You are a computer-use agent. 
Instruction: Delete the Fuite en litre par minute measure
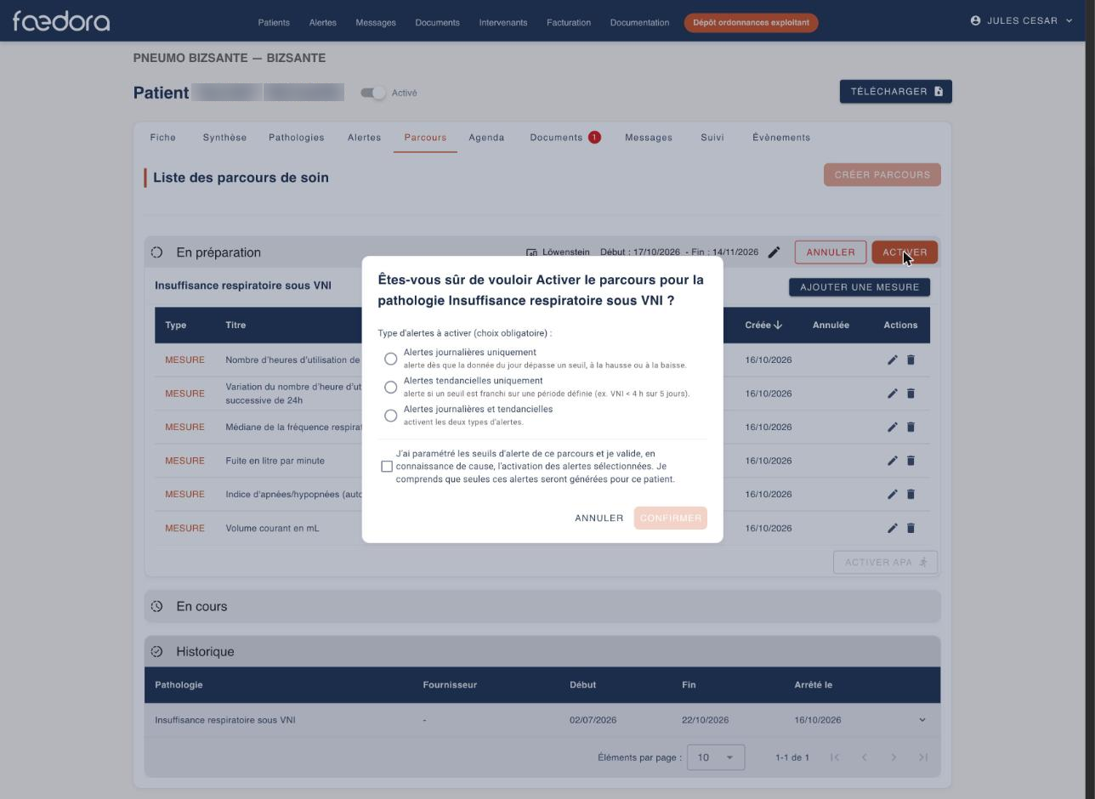click(x=911, y=461)
